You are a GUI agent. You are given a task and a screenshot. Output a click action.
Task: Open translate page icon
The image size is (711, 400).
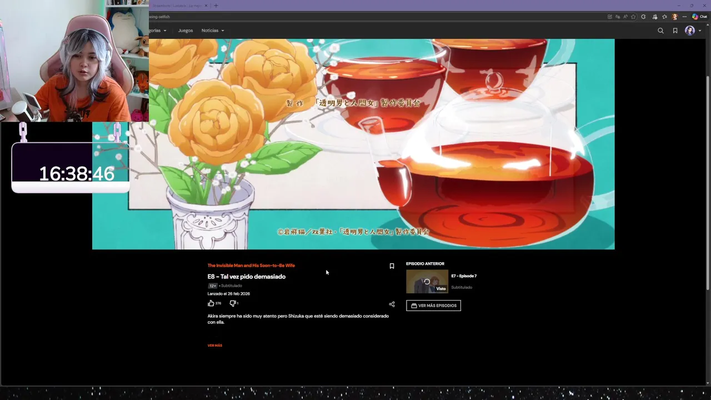[618, 17]
